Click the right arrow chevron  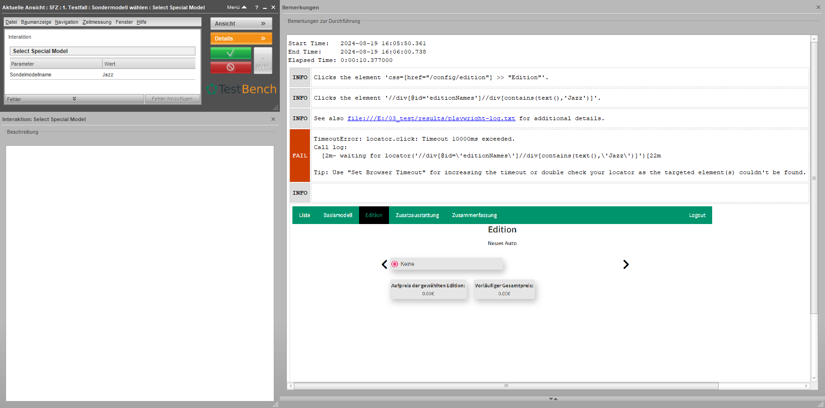coord(626,265)
